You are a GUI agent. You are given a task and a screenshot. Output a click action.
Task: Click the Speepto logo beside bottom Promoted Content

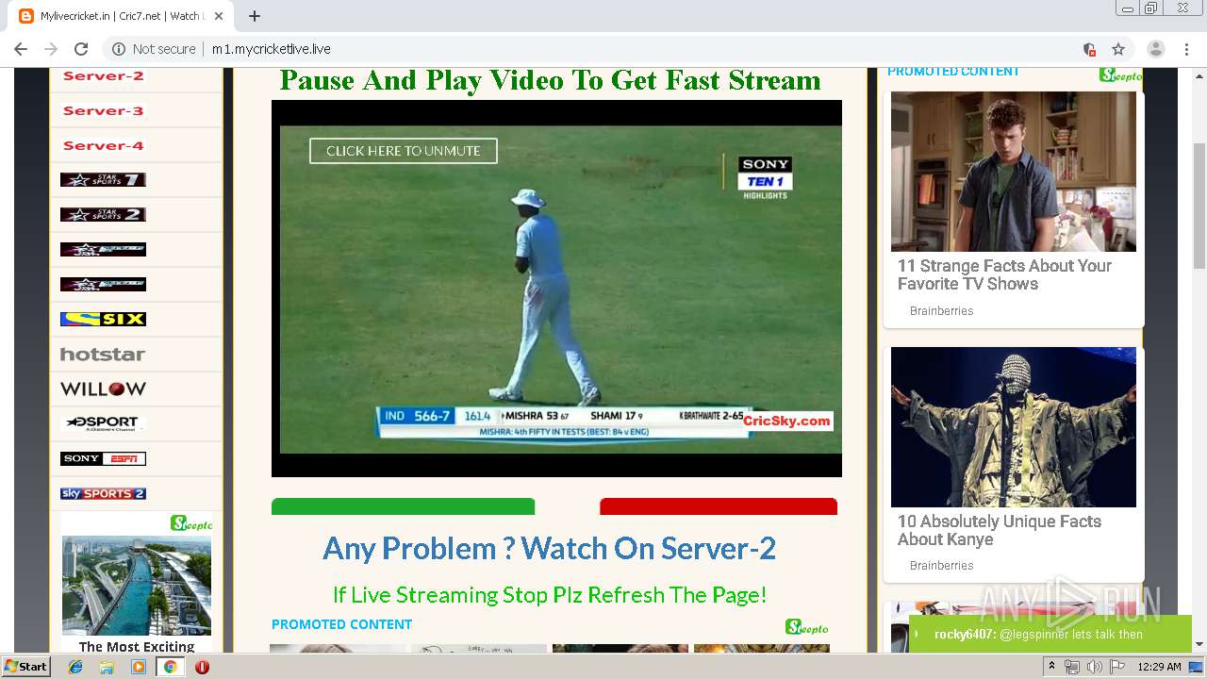(x=807, y=627)
